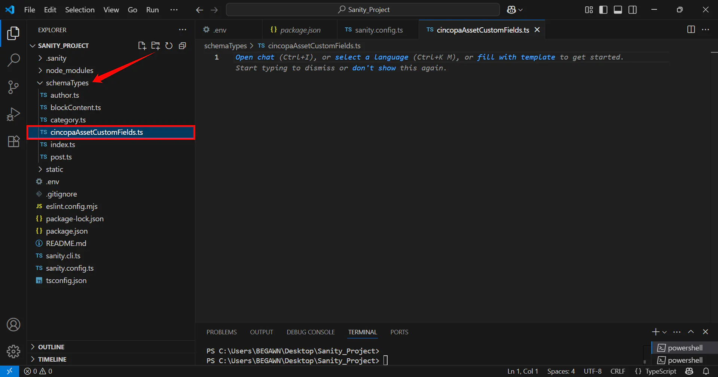Click the notifications bell in status bar
Screen dimensions: 718x377
pyautogui.click(x=706, y=371)
